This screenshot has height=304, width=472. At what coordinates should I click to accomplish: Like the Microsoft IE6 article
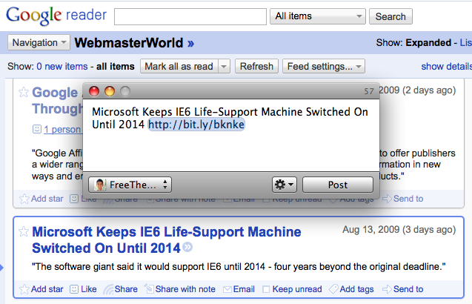pyautogui.click(x=84, y=289)
